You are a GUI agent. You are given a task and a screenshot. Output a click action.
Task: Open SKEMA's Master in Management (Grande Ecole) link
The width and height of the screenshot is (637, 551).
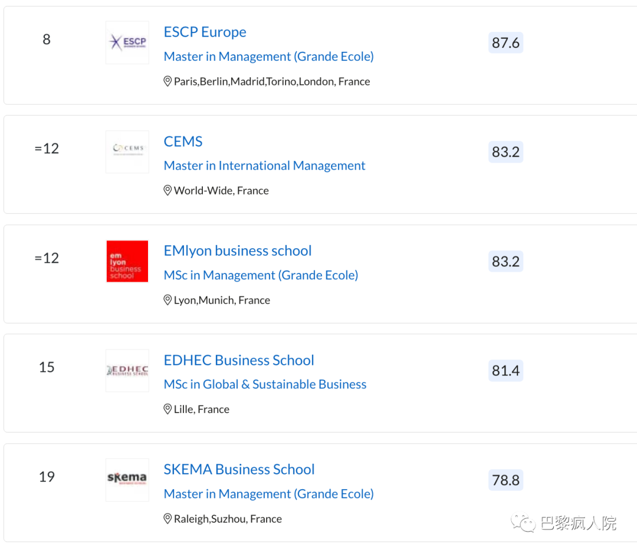click(x=268, y=494)
